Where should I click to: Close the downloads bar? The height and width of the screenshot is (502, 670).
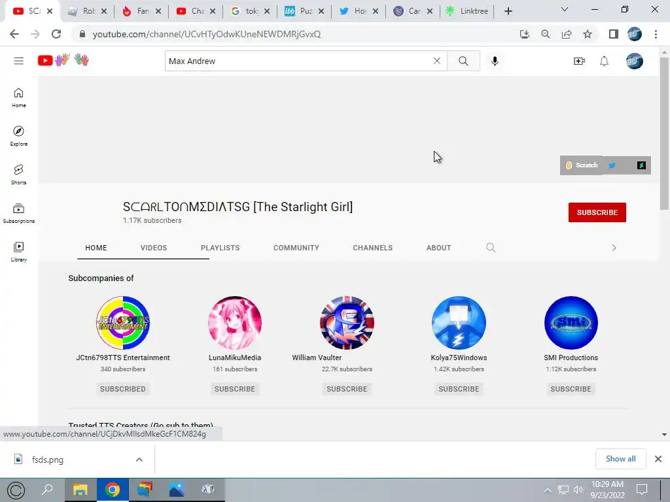(x=658, y=459)
